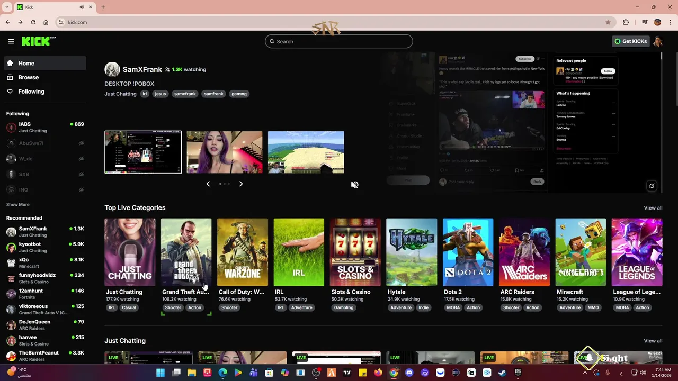Mute or unmute the featured stream
Viewport: 678px width, 381px height.
pos(355,185)
